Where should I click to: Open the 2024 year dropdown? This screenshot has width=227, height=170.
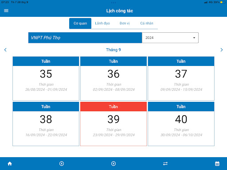(x=170, y=38)
